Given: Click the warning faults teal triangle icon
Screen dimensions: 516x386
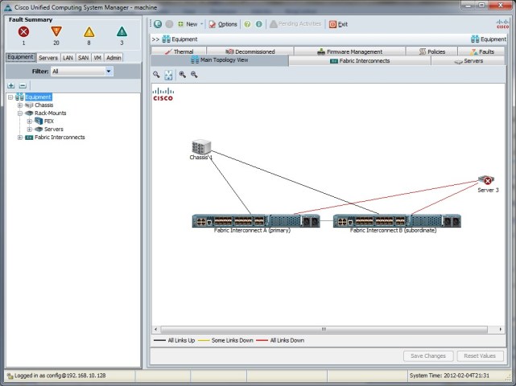Looking at the screenshot, I should 122,32.
